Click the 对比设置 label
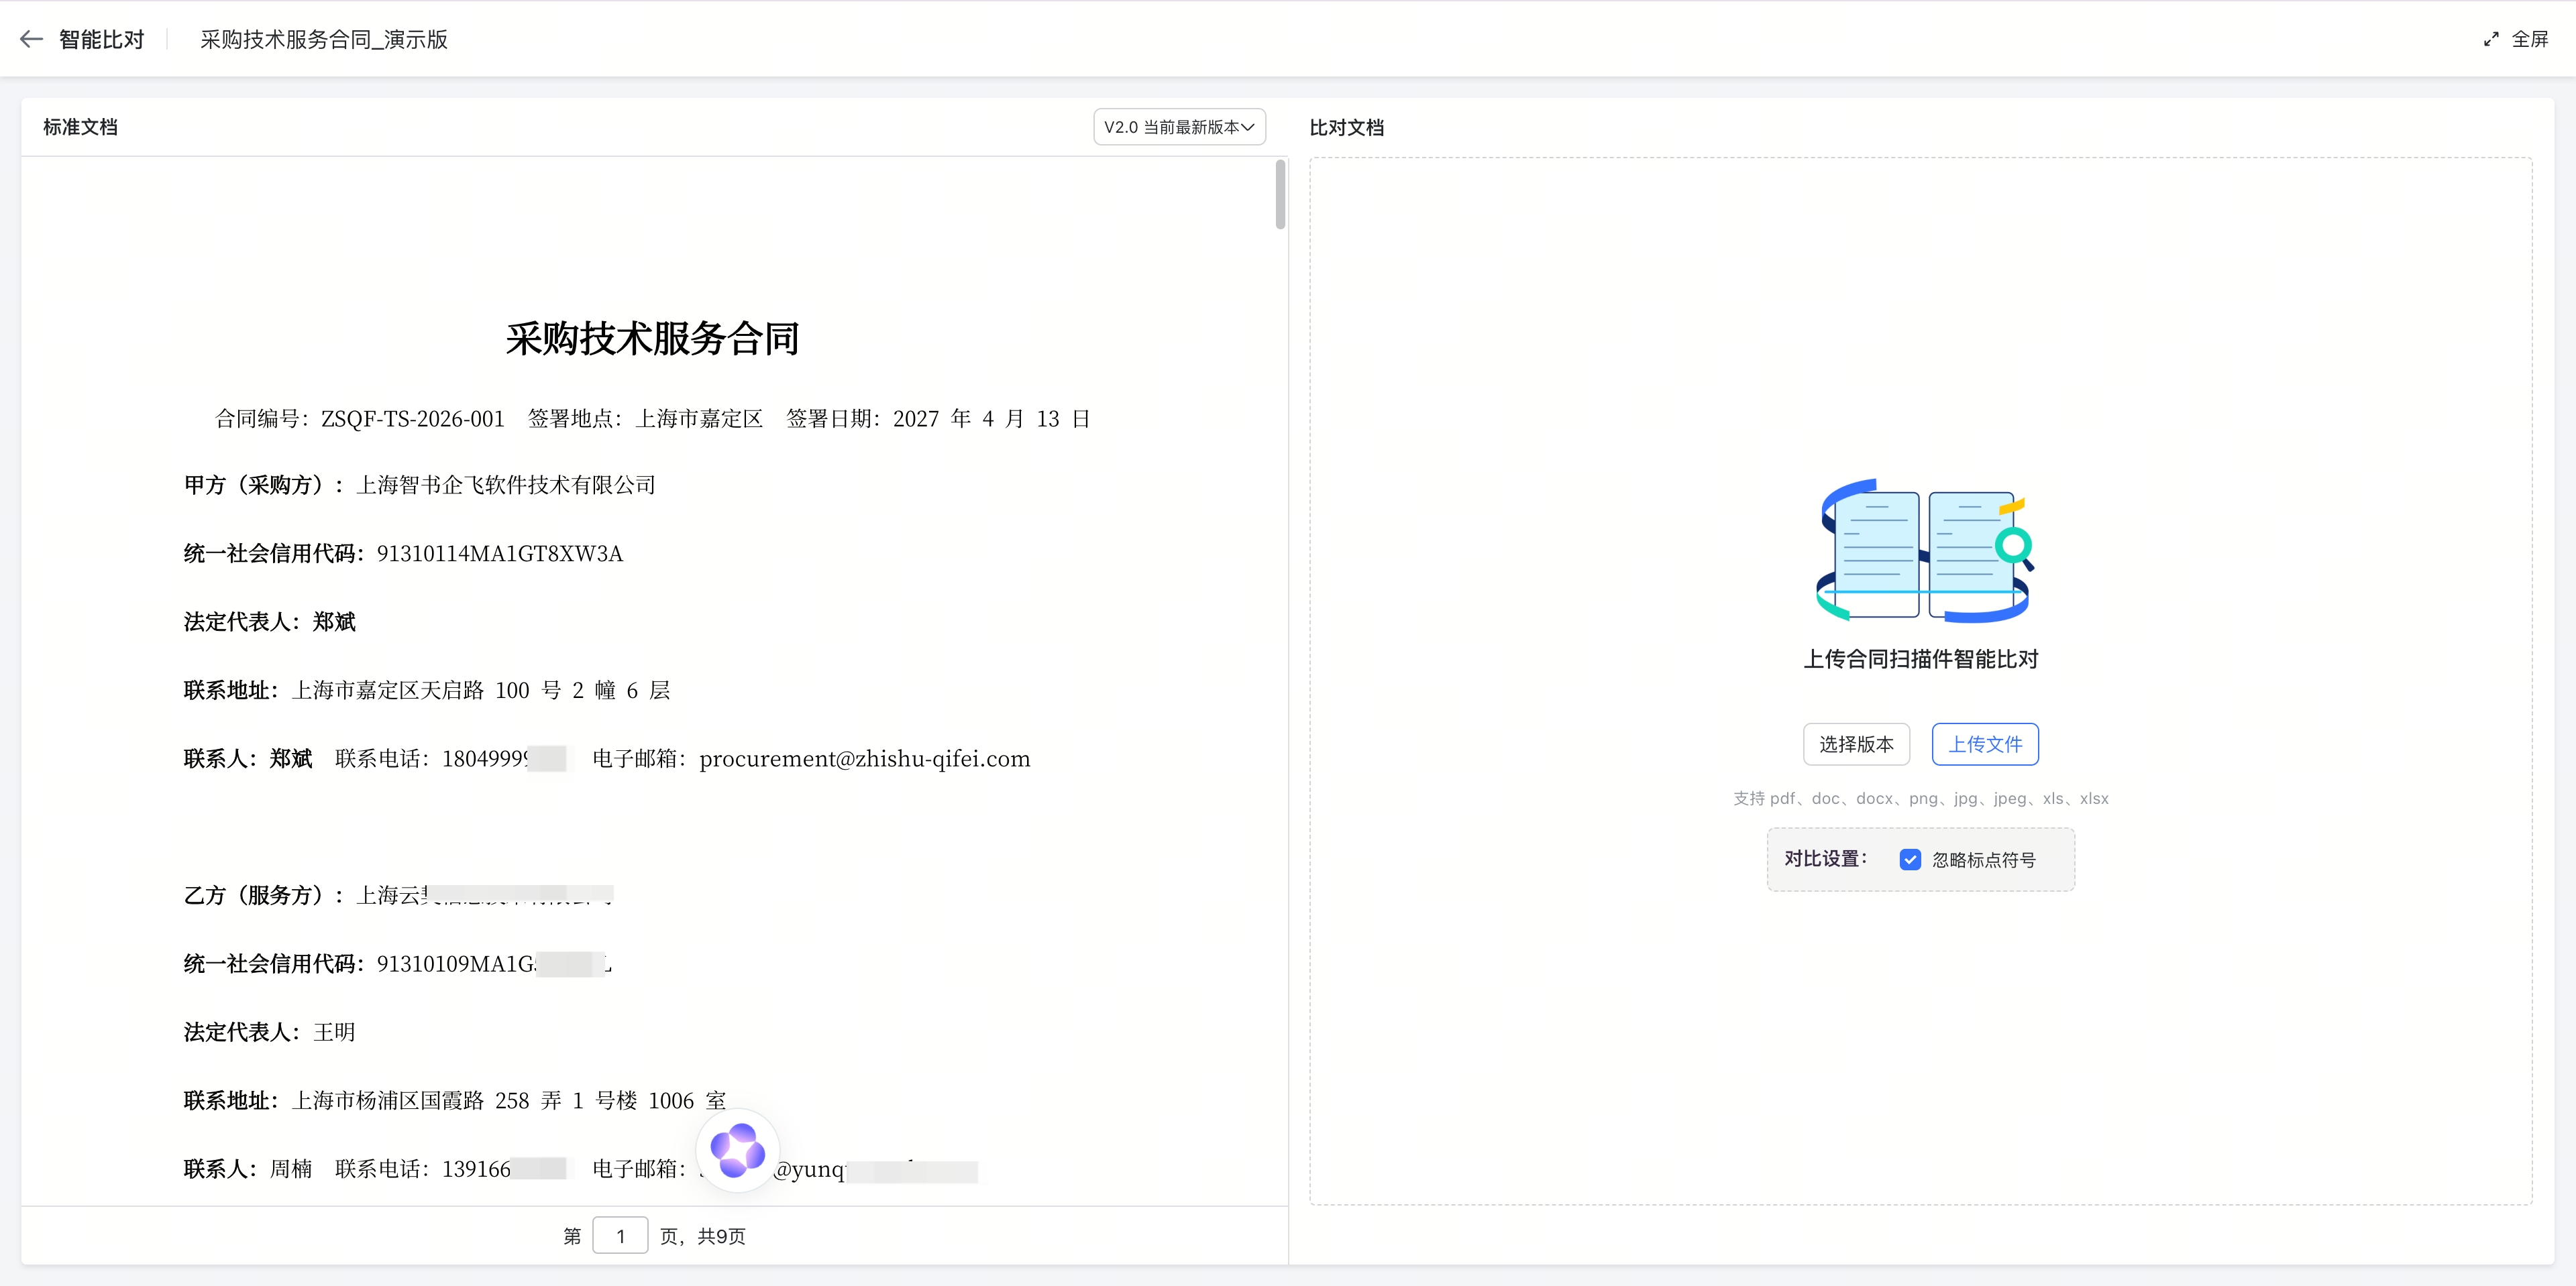 tap(1826, 858)
